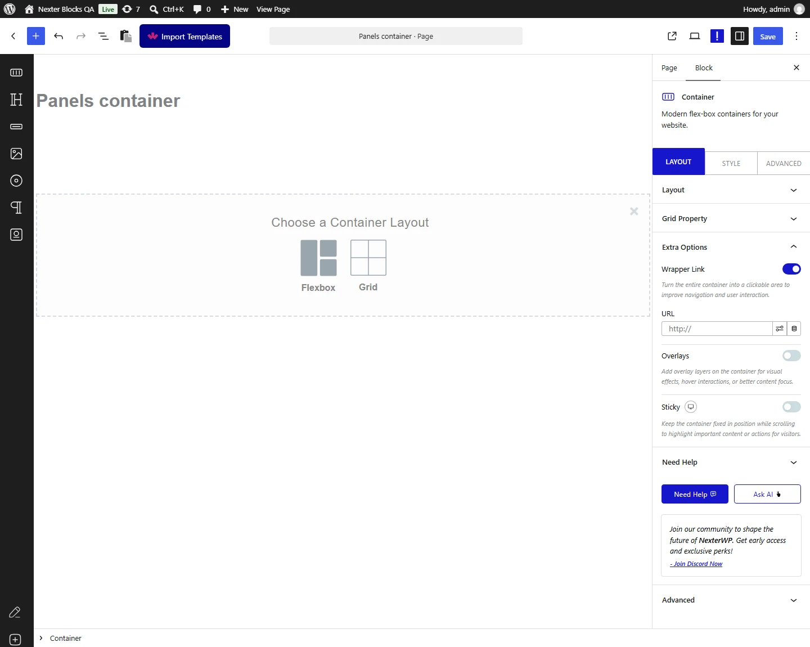810x647 pixels.
Task: Choose the Grid container layout
Action: click(368, 266)
